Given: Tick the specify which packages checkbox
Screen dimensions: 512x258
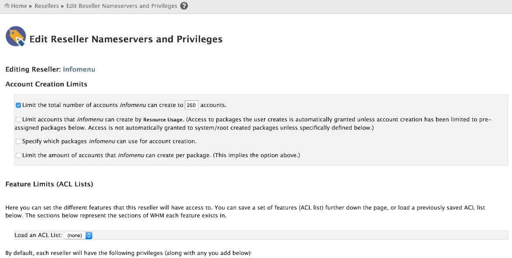Looking at the screenshot, I should tap(18, 141).
